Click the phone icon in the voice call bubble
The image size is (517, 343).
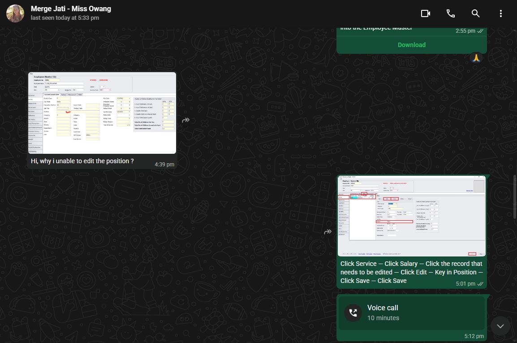(x=353, y=313)
